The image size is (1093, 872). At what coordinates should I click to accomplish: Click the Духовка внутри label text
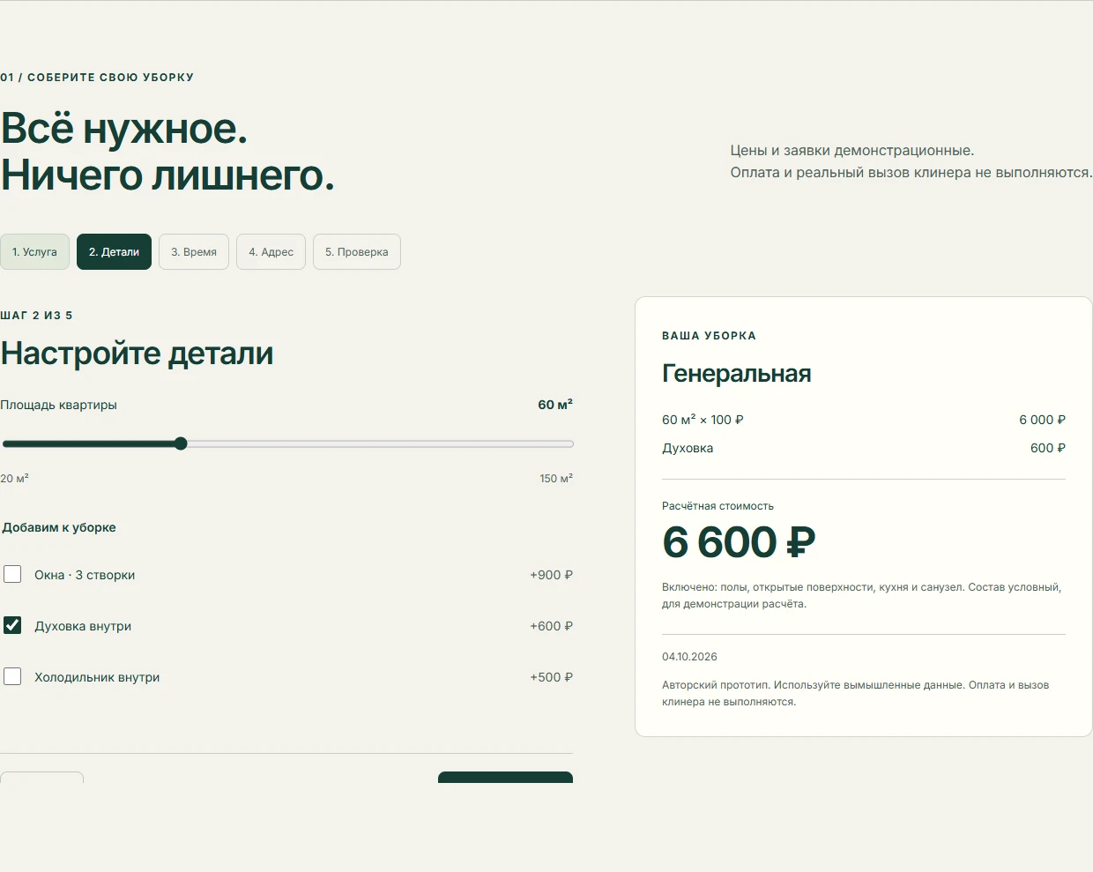83,626
